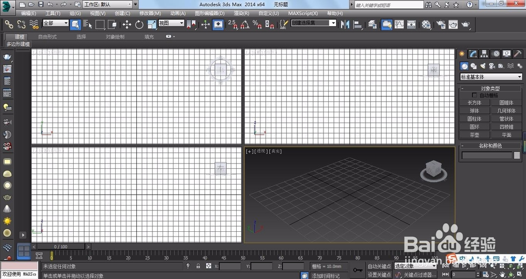The image size is (526, 279).
Task: Click the object name input field
Action: tap(487, 155)
